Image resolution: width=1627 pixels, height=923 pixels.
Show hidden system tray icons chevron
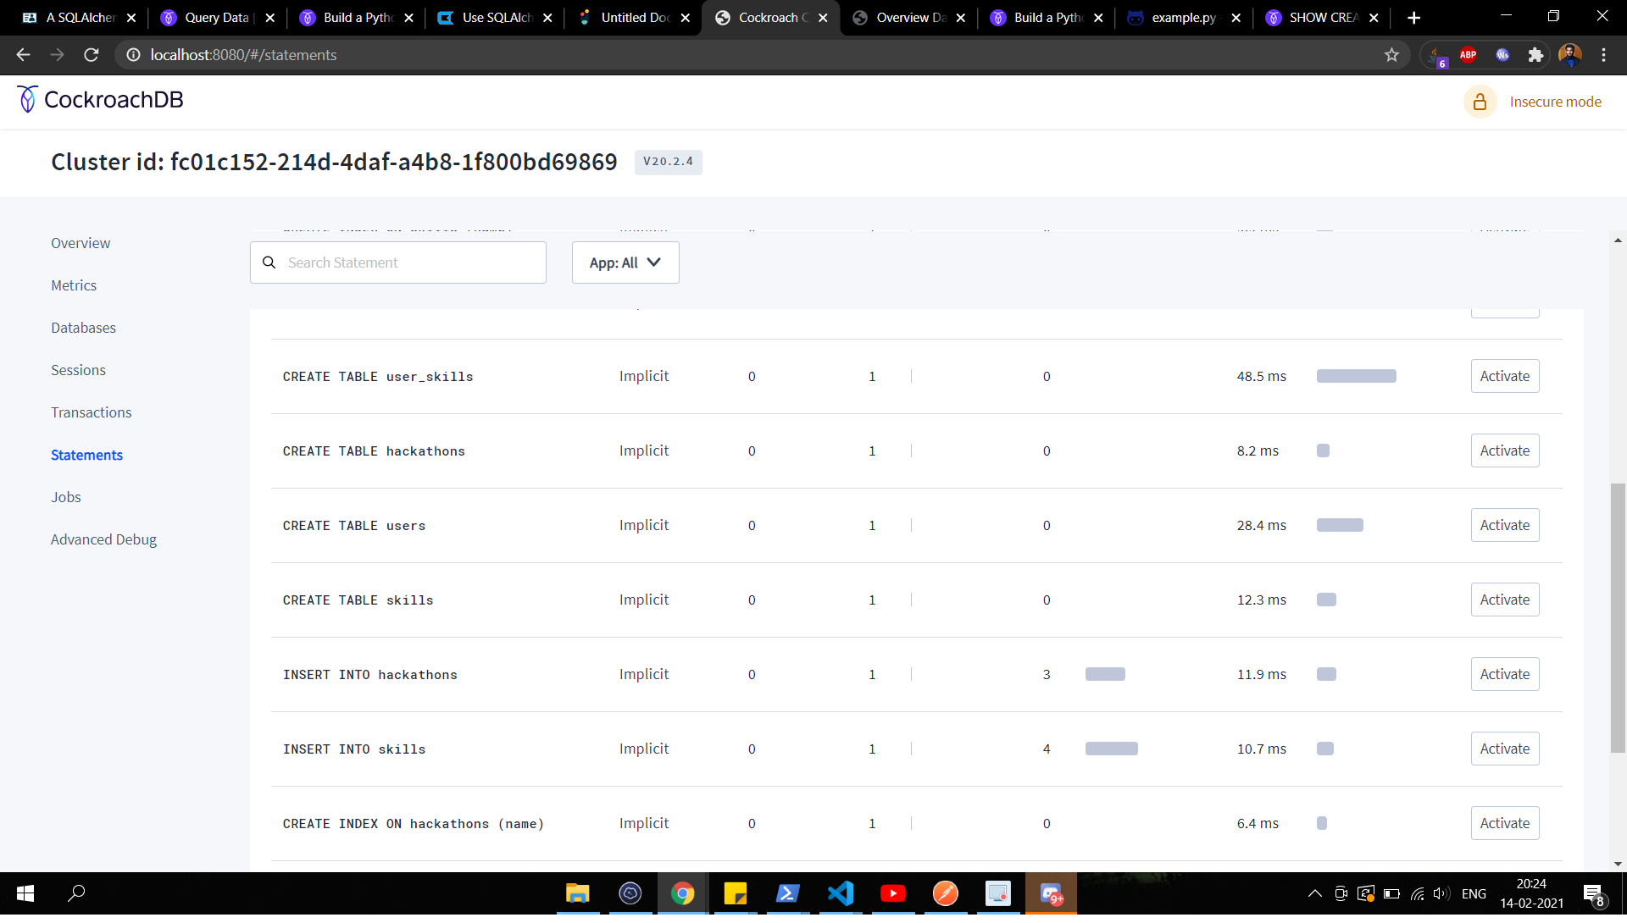pyautogui.click(x=1314, y=893)
